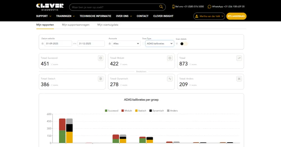Click the checkmark icon in Totaal Succesvol card
Screen dimensions: 281x147
point(101,58)
